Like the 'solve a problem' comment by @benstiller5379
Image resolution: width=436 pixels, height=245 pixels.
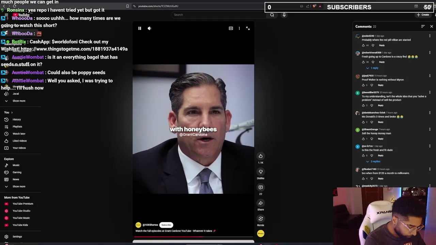tap(363, 105)
